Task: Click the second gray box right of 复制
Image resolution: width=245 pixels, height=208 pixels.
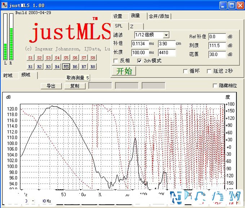Action: click(127, 86)
